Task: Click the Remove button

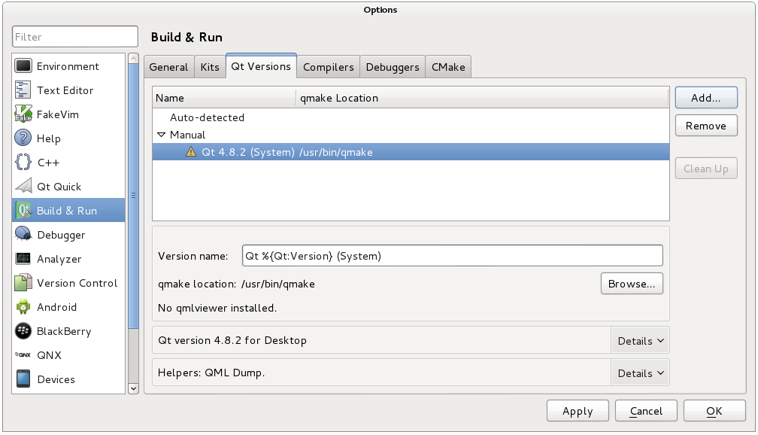Action: pyautogui.click(x=706, y=126)
